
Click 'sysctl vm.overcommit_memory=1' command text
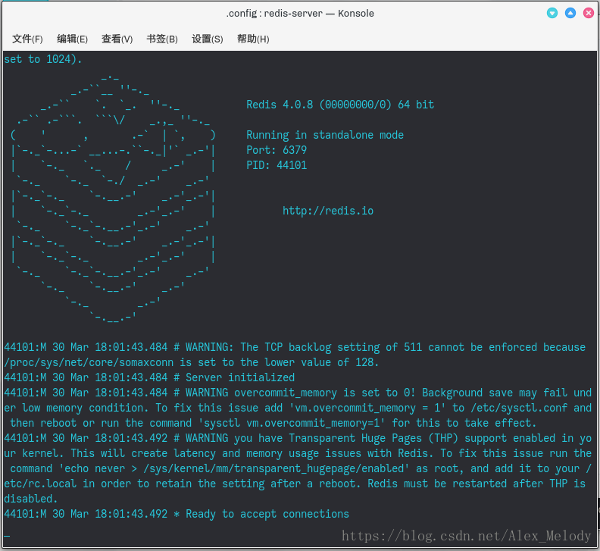click(x=292, y=423)
